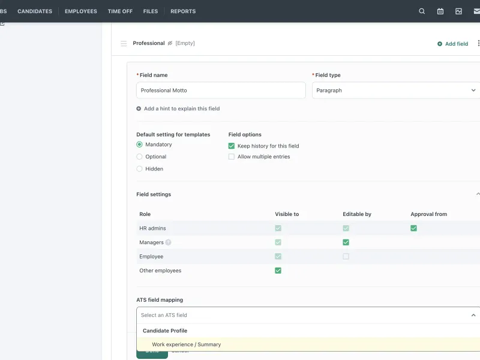Uncheck Keep history for this field
Viewport: 480px width, 360px height.
[232, 146]
